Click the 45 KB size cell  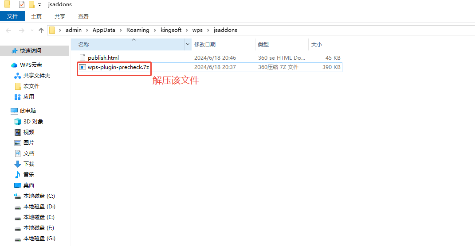click(333, 58)
